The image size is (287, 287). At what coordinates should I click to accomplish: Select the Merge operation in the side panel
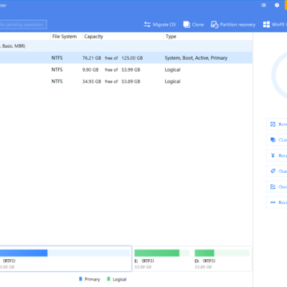tap(277, 155)
